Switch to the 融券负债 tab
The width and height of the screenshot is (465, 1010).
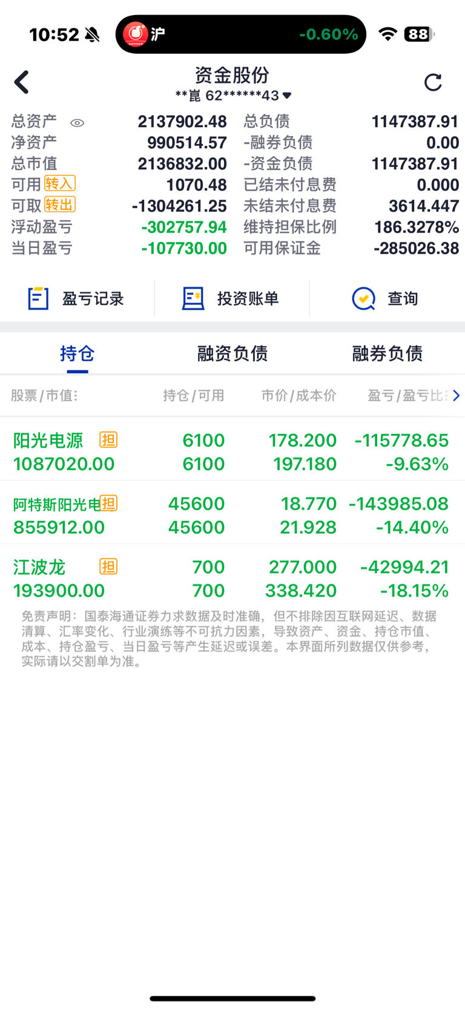(x=387, y=353)
